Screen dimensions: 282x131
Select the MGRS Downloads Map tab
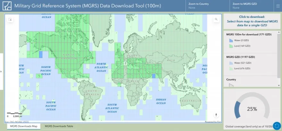pyautogui.click(x=23, y=126)
